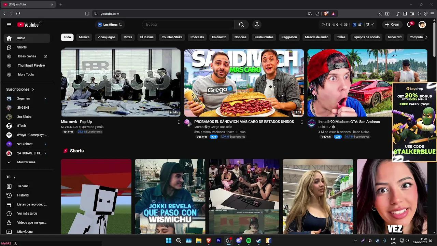Image resolution: width=437 pixels, height=246 pixels.
Task: Click the trophy icon in extension bar
Action: click(368, 25)
